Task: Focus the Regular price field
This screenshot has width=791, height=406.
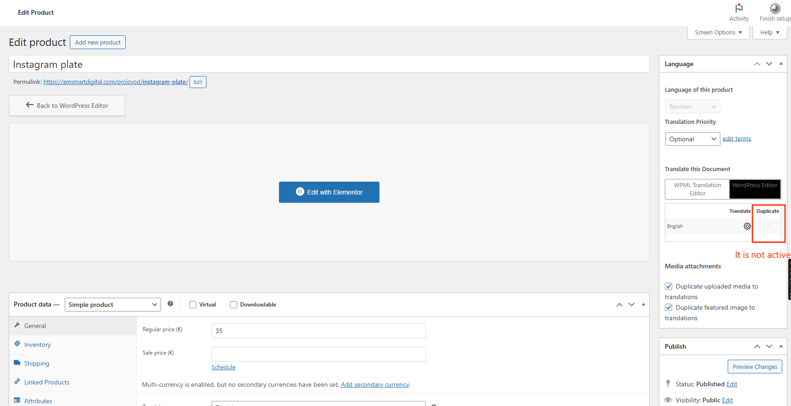Action: (x=318, y=331)
